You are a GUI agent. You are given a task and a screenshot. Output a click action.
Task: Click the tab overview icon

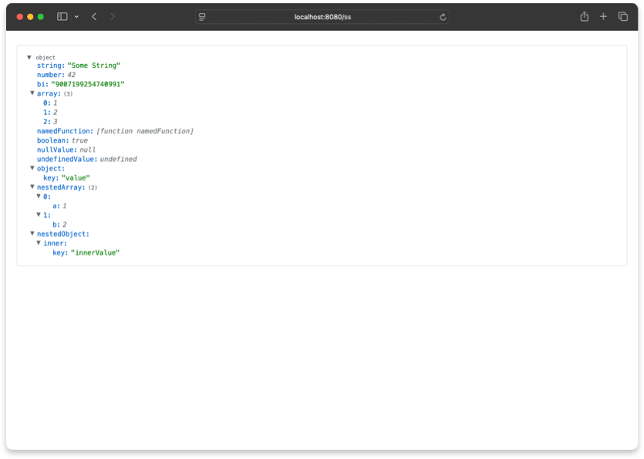(x=623, y=15)
